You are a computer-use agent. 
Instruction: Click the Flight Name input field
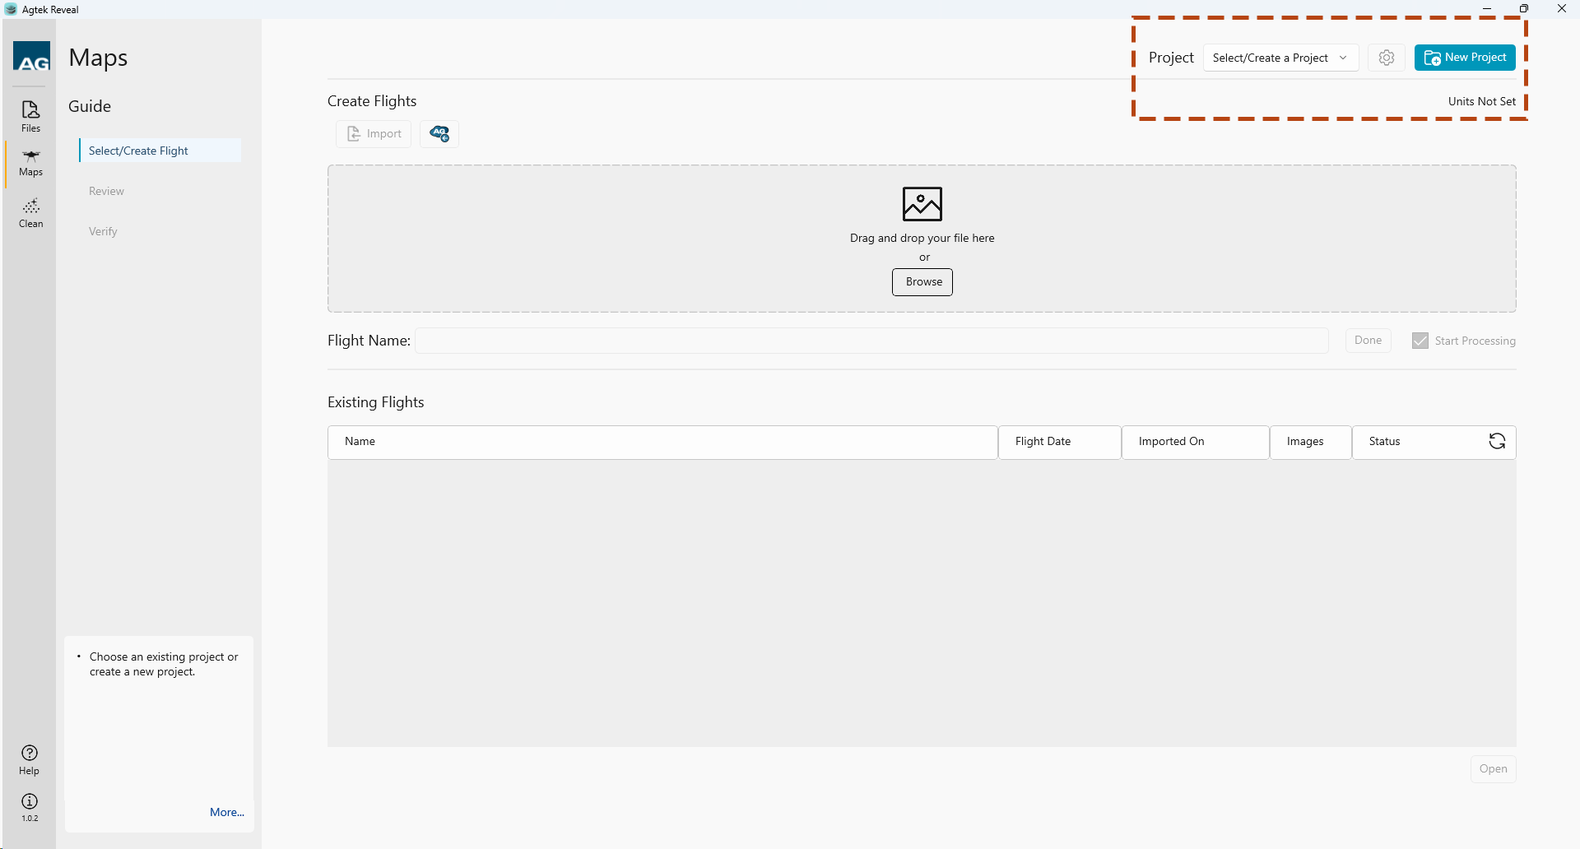[871, 341]
